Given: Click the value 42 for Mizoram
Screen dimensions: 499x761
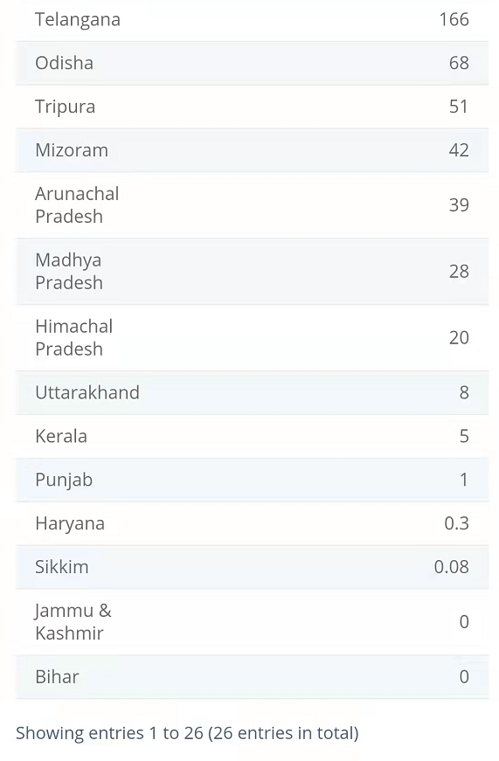Looking at the screenshot, I should pyautogui.click(x=459, y=150).
